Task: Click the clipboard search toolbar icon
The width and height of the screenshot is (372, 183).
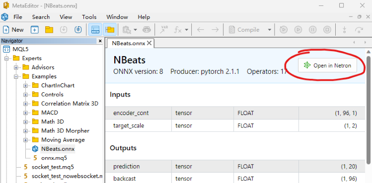Action: pyautogui.click(x=127, y=30)
